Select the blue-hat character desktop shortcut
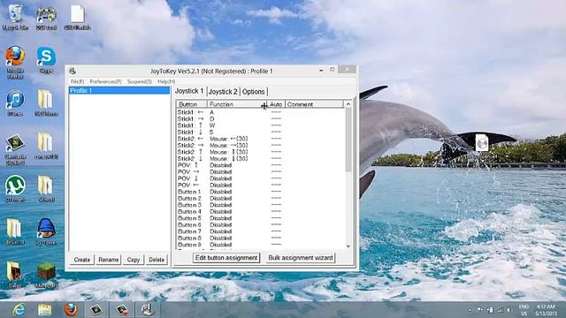 [x=46, y=231]
